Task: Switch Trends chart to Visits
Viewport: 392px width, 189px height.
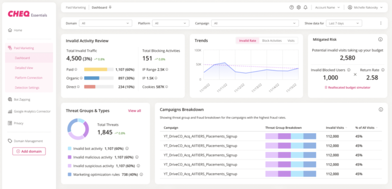Action: coord(291,41)
